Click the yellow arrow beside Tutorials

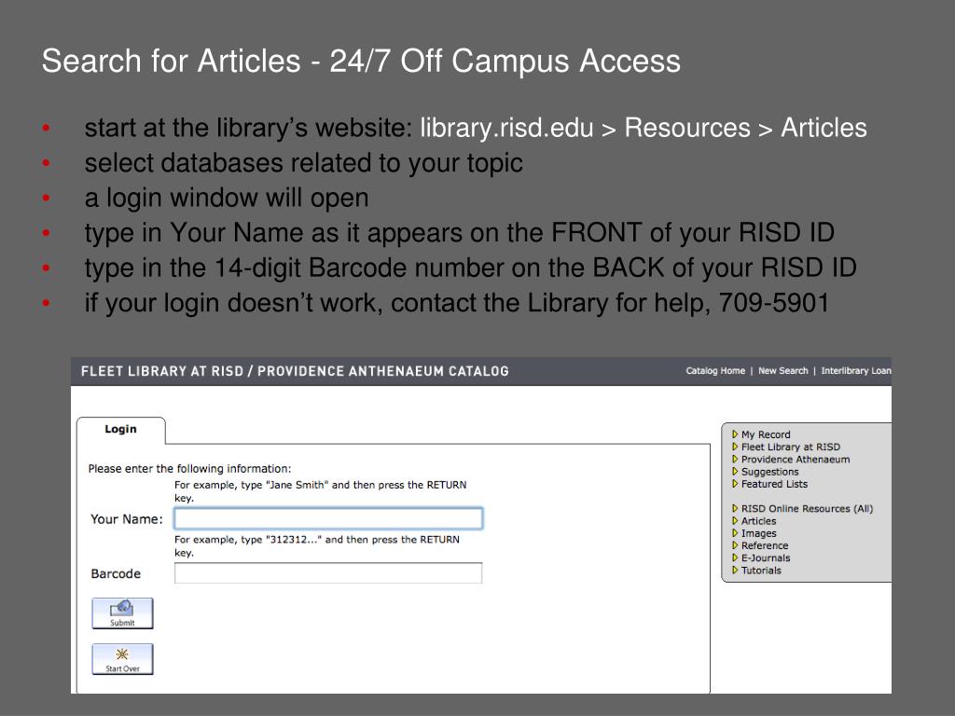tap(735, 570)
